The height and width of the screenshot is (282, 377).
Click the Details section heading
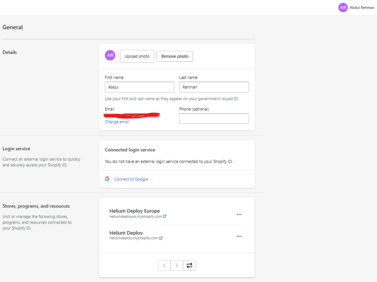(10, 52)
